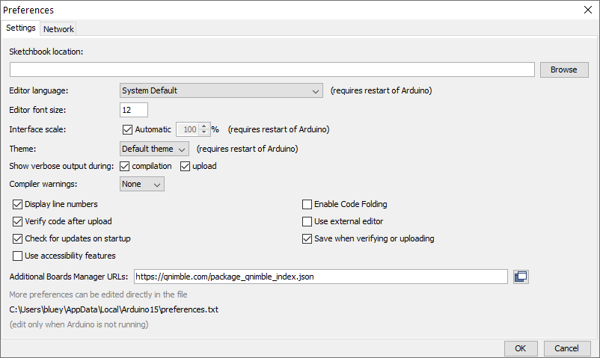Disable verbose output during compilation
Image resolution: width=600 pixels, height=358 pixels.
coord(125,166)
